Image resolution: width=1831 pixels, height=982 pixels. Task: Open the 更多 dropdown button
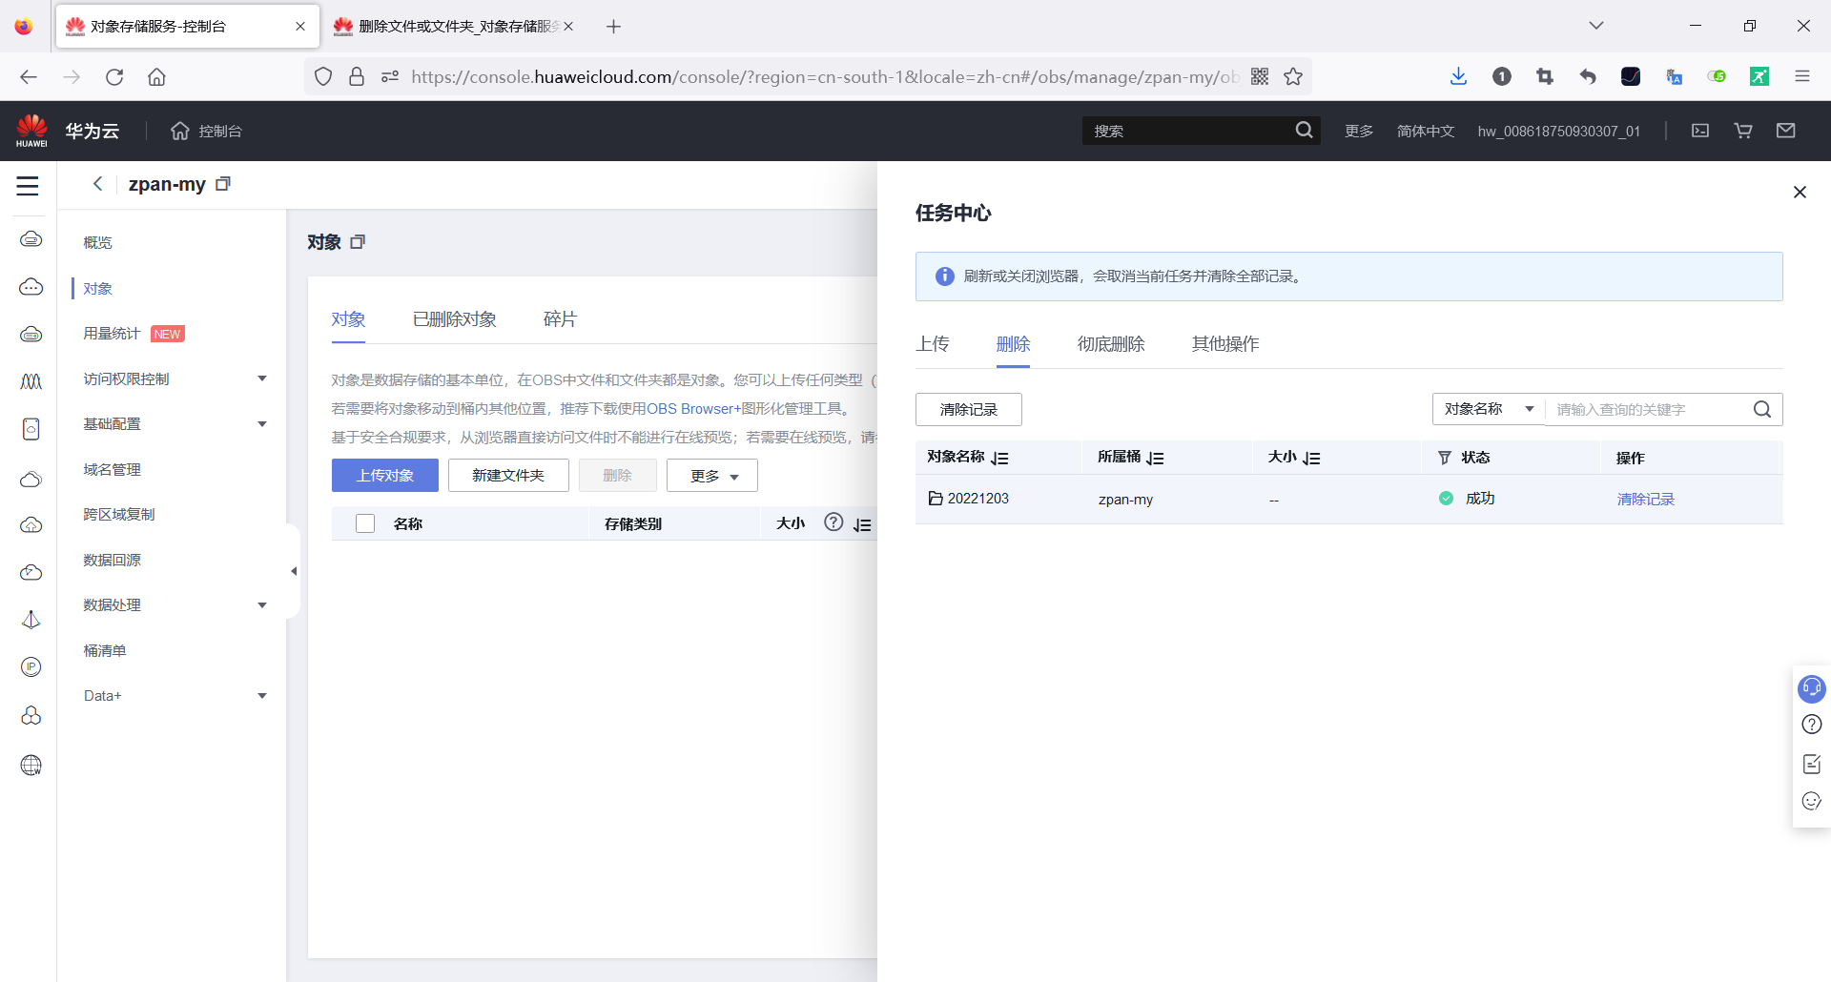click(x=711, y=475)
